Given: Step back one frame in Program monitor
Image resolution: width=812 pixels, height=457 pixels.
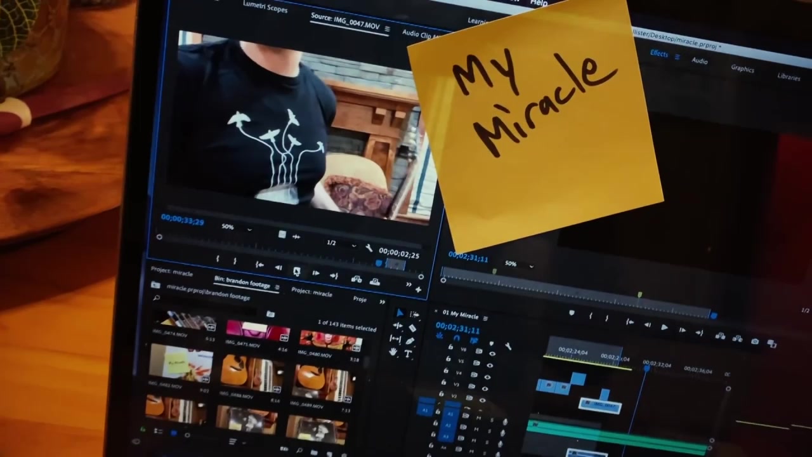Looking at the screenshot, I should 648,325.
